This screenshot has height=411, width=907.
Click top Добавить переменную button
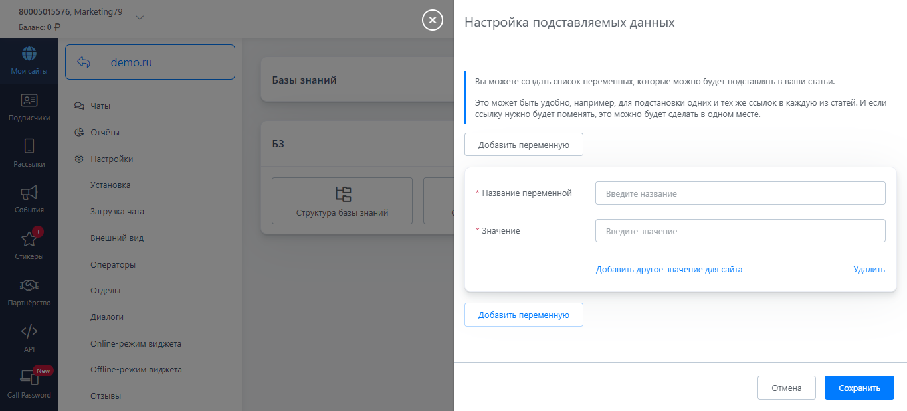pyautogui.click(x=524, y=145)
